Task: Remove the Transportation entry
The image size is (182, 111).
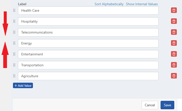Action: [174, 65]
